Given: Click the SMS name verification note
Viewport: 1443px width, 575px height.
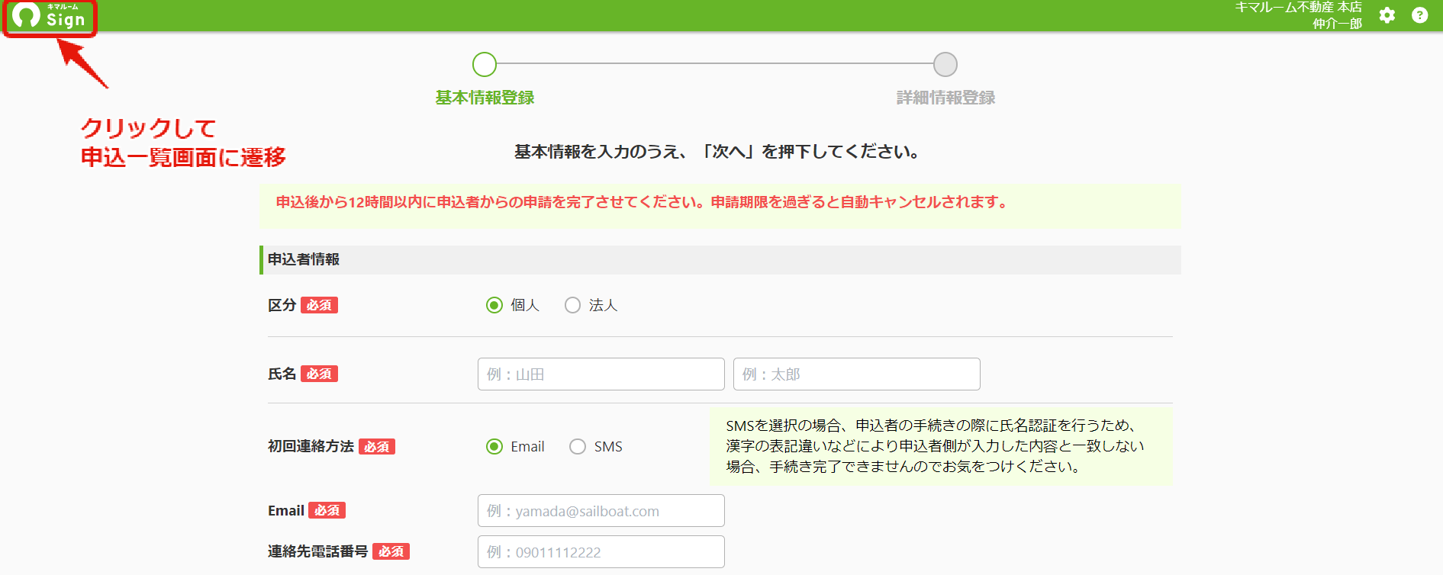Looking at the screenshot, I should pyautogui.click(x=941, y=446).
